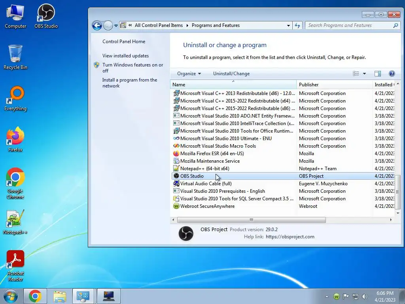Click the Control Panel taskbar button
This screenshot has height=304, width=405.
pos(83,296)
